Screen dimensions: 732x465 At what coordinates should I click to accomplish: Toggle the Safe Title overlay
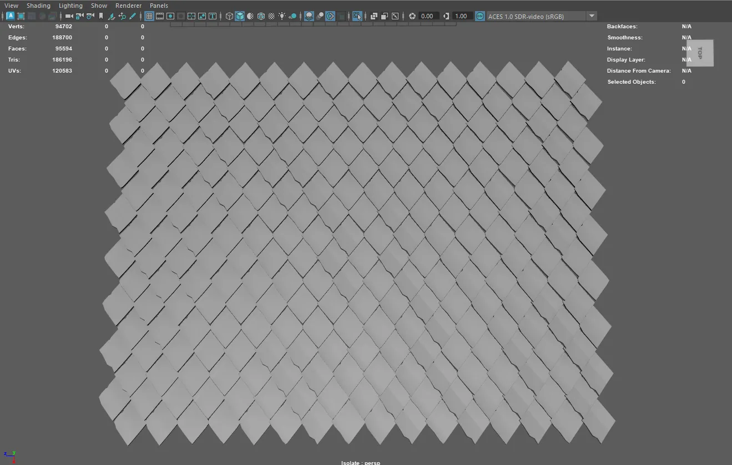(213, 16)
